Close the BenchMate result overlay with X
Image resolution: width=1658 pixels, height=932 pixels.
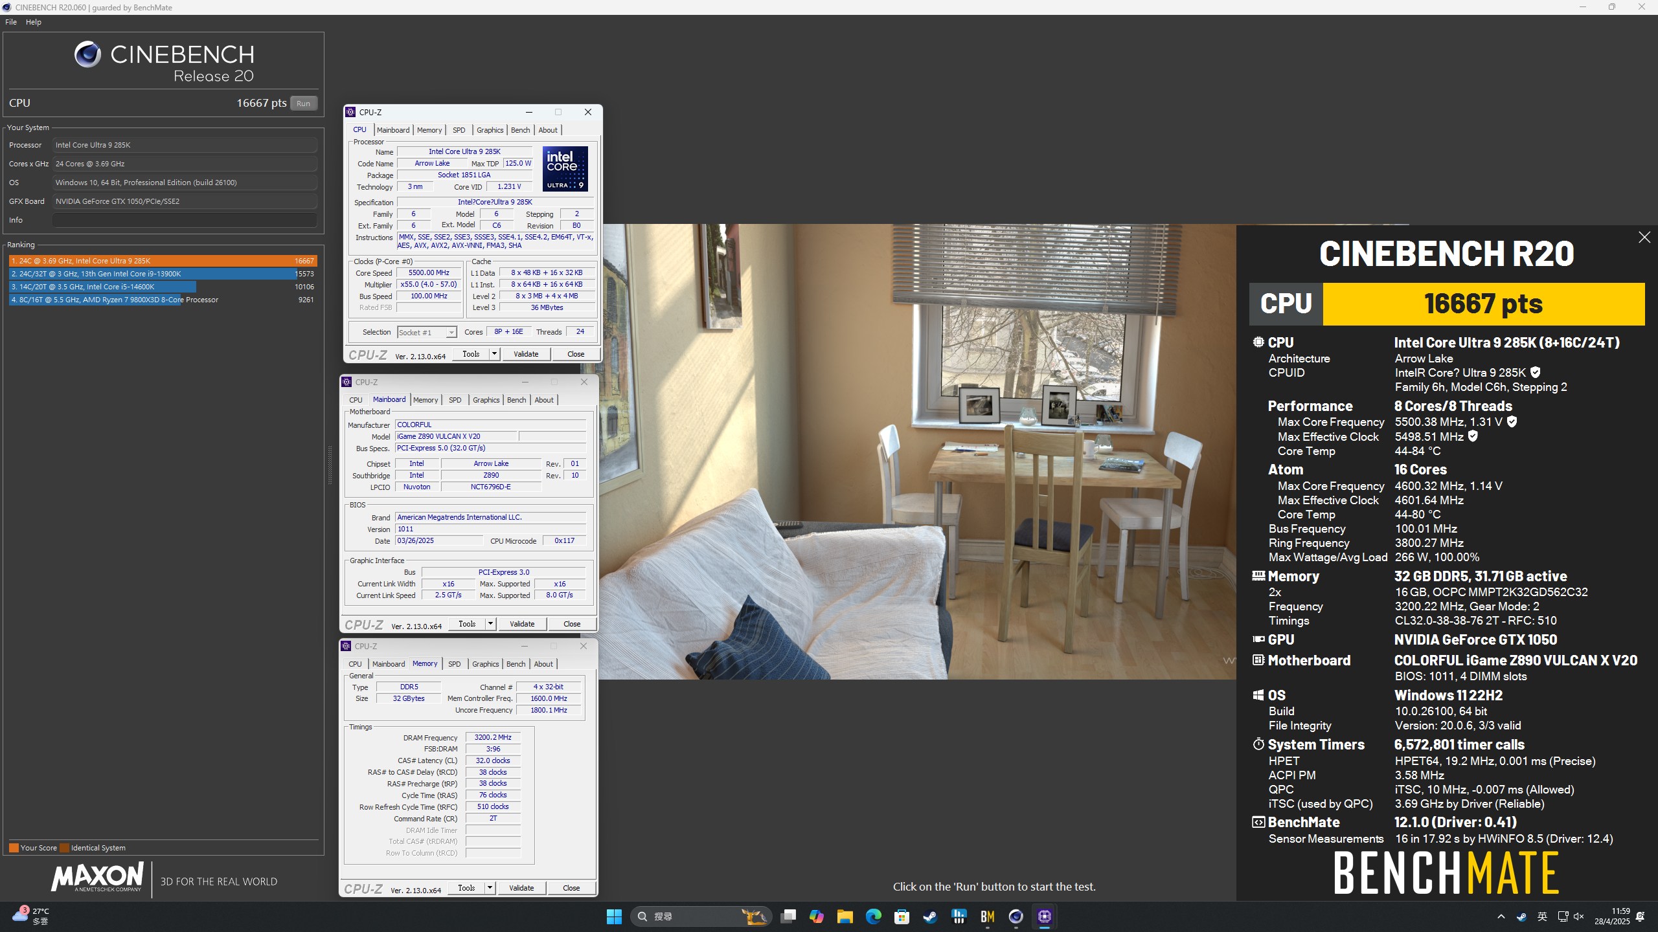pos(1644,238)
